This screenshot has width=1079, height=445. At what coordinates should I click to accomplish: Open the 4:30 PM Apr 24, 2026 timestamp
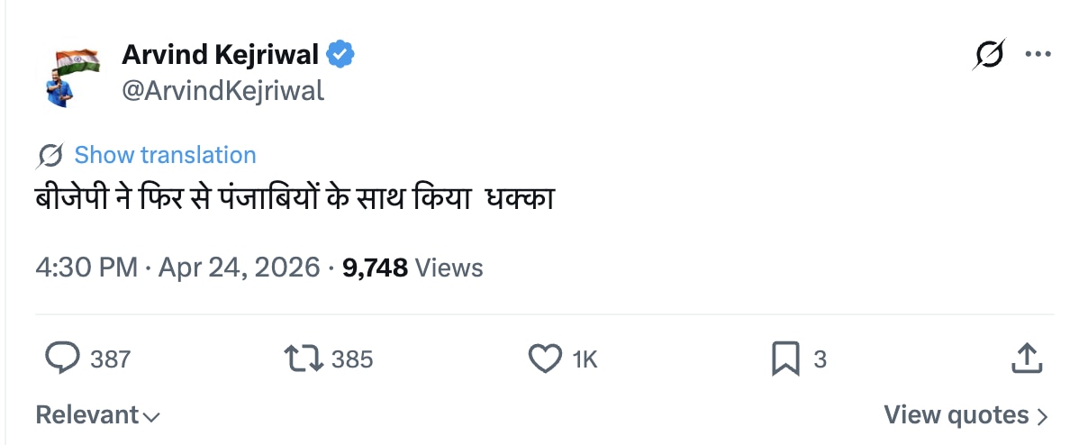point(177,268)
